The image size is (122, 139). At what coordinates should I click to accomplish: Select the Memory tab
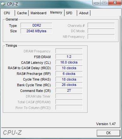tap(56, 13)
